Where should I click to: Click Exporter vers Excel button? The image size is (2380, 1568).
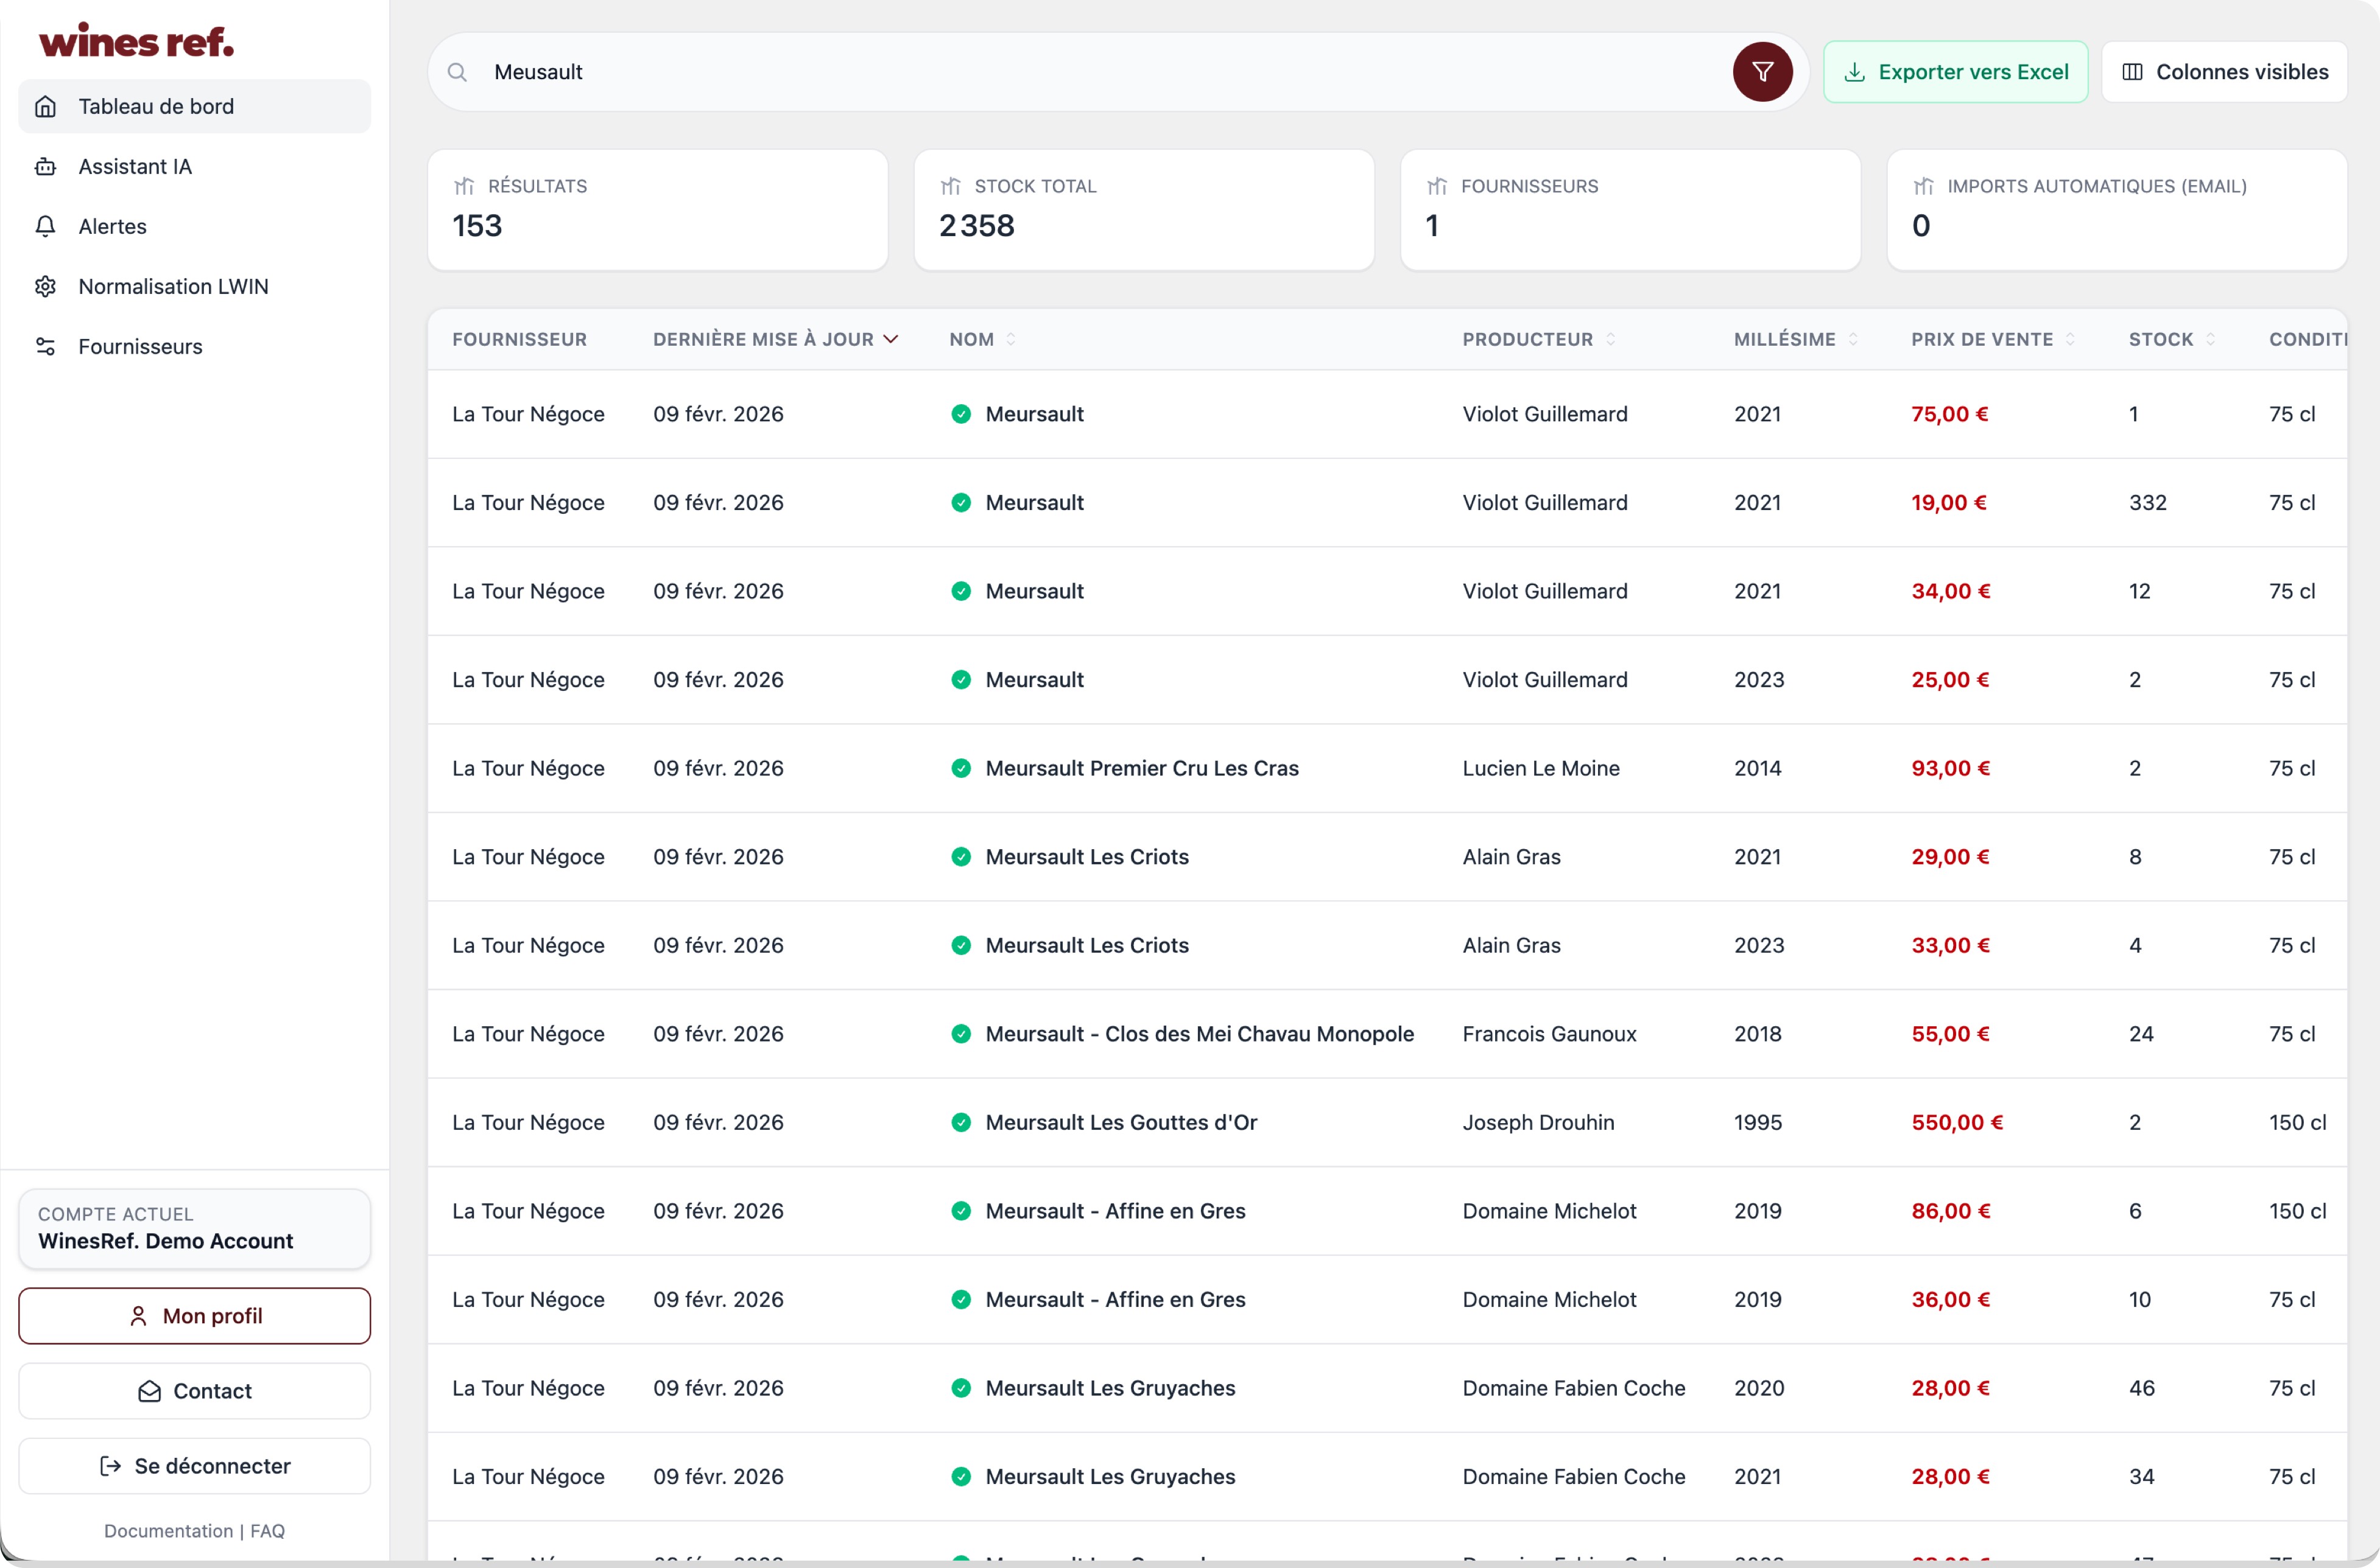(x=1955, y=72)
